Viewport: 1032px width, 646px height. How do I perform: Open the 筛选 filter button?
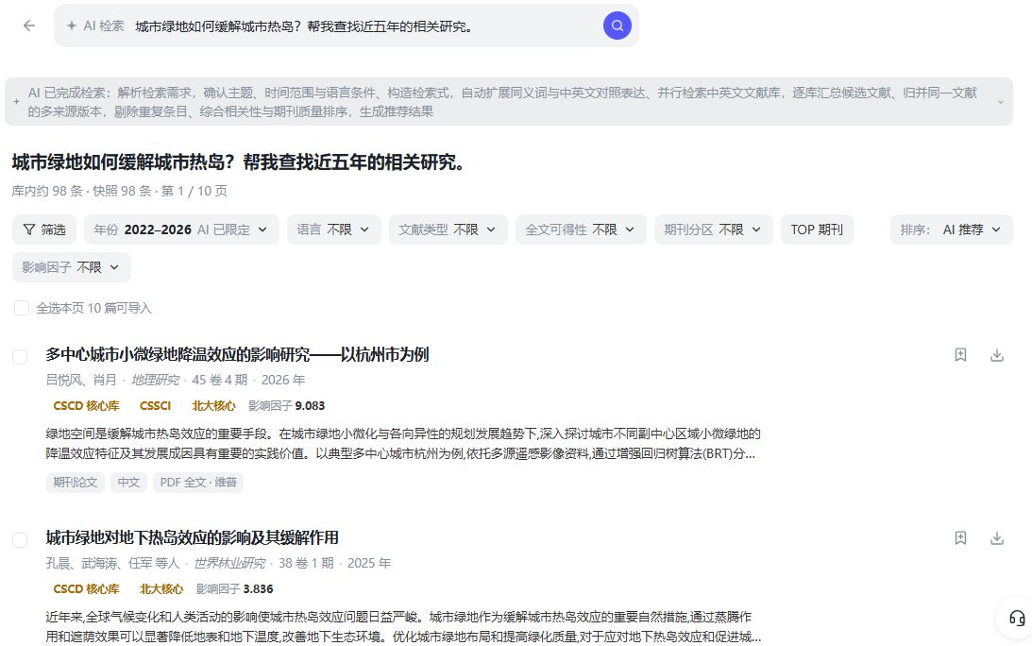pos(44,229)
